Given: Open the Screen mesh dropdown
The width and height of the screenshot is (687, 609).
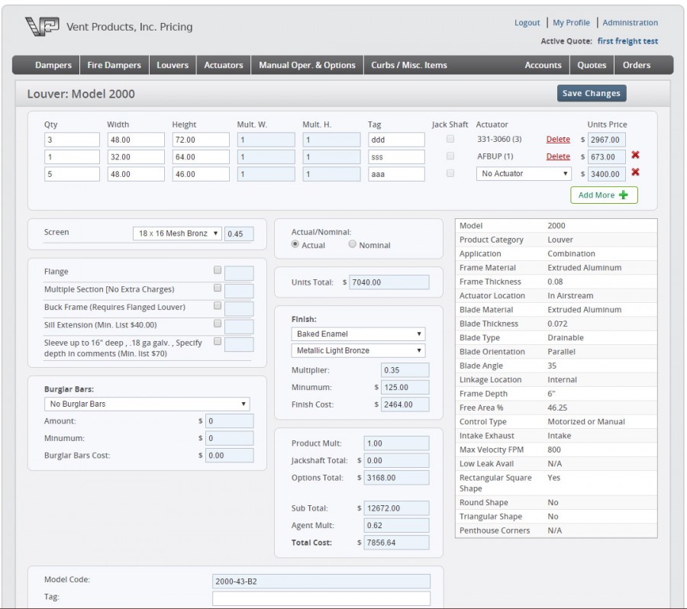Looking at the screenshot, I should (x=177, y=234).
